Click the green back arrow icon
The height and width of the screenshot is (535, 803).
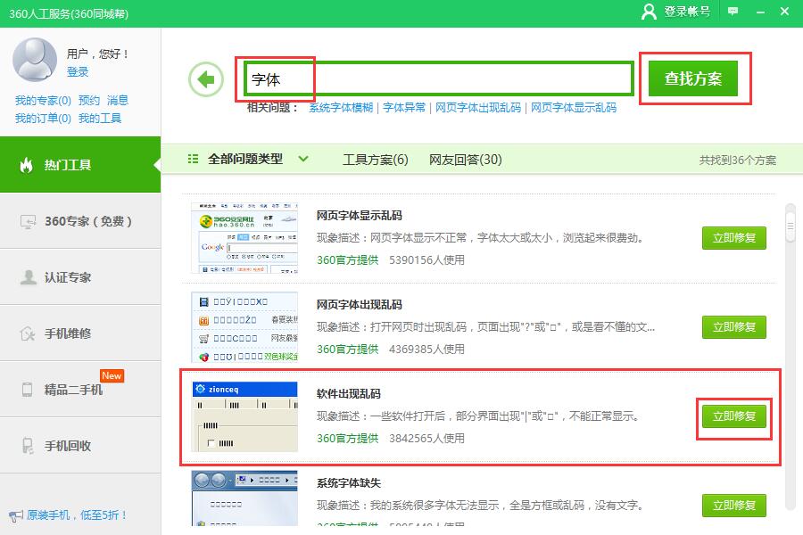(206, 79)
